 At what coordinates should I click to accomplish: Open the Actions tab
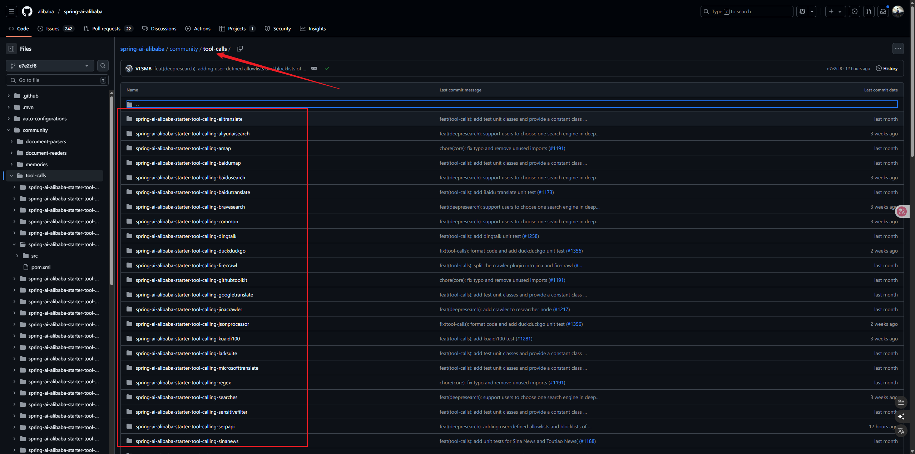coord(198,29)
